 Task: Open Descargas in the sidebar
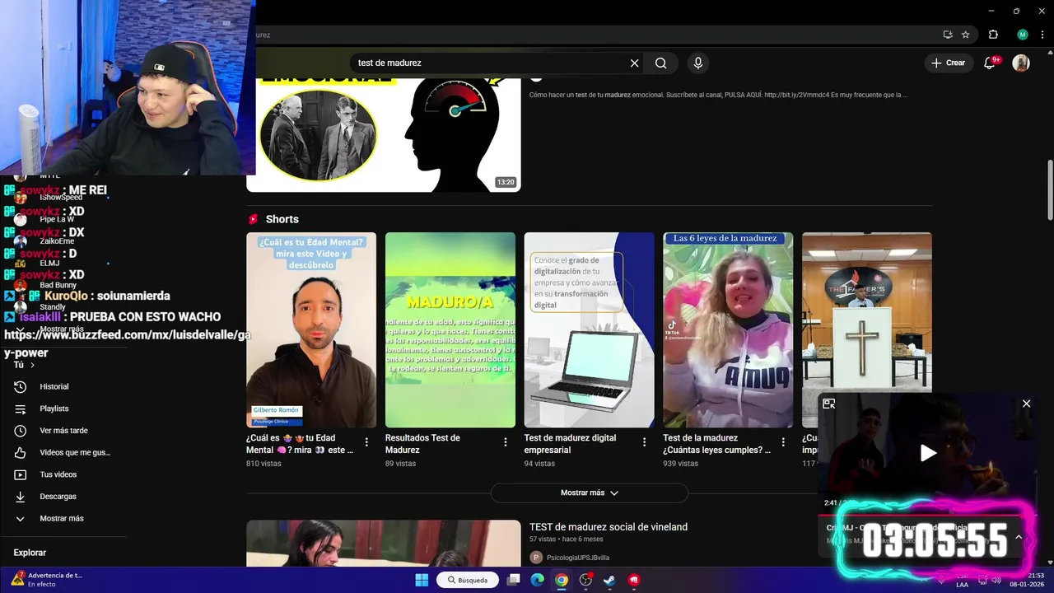(x=58, y=497)
